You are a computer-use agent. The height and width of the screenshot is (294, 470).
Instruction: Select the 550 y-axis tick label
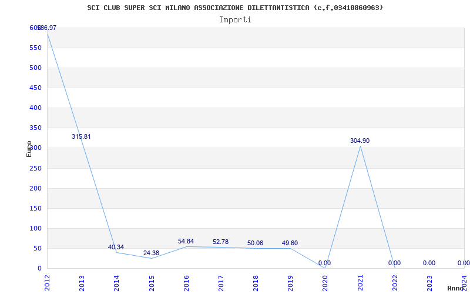click(35, 48)
